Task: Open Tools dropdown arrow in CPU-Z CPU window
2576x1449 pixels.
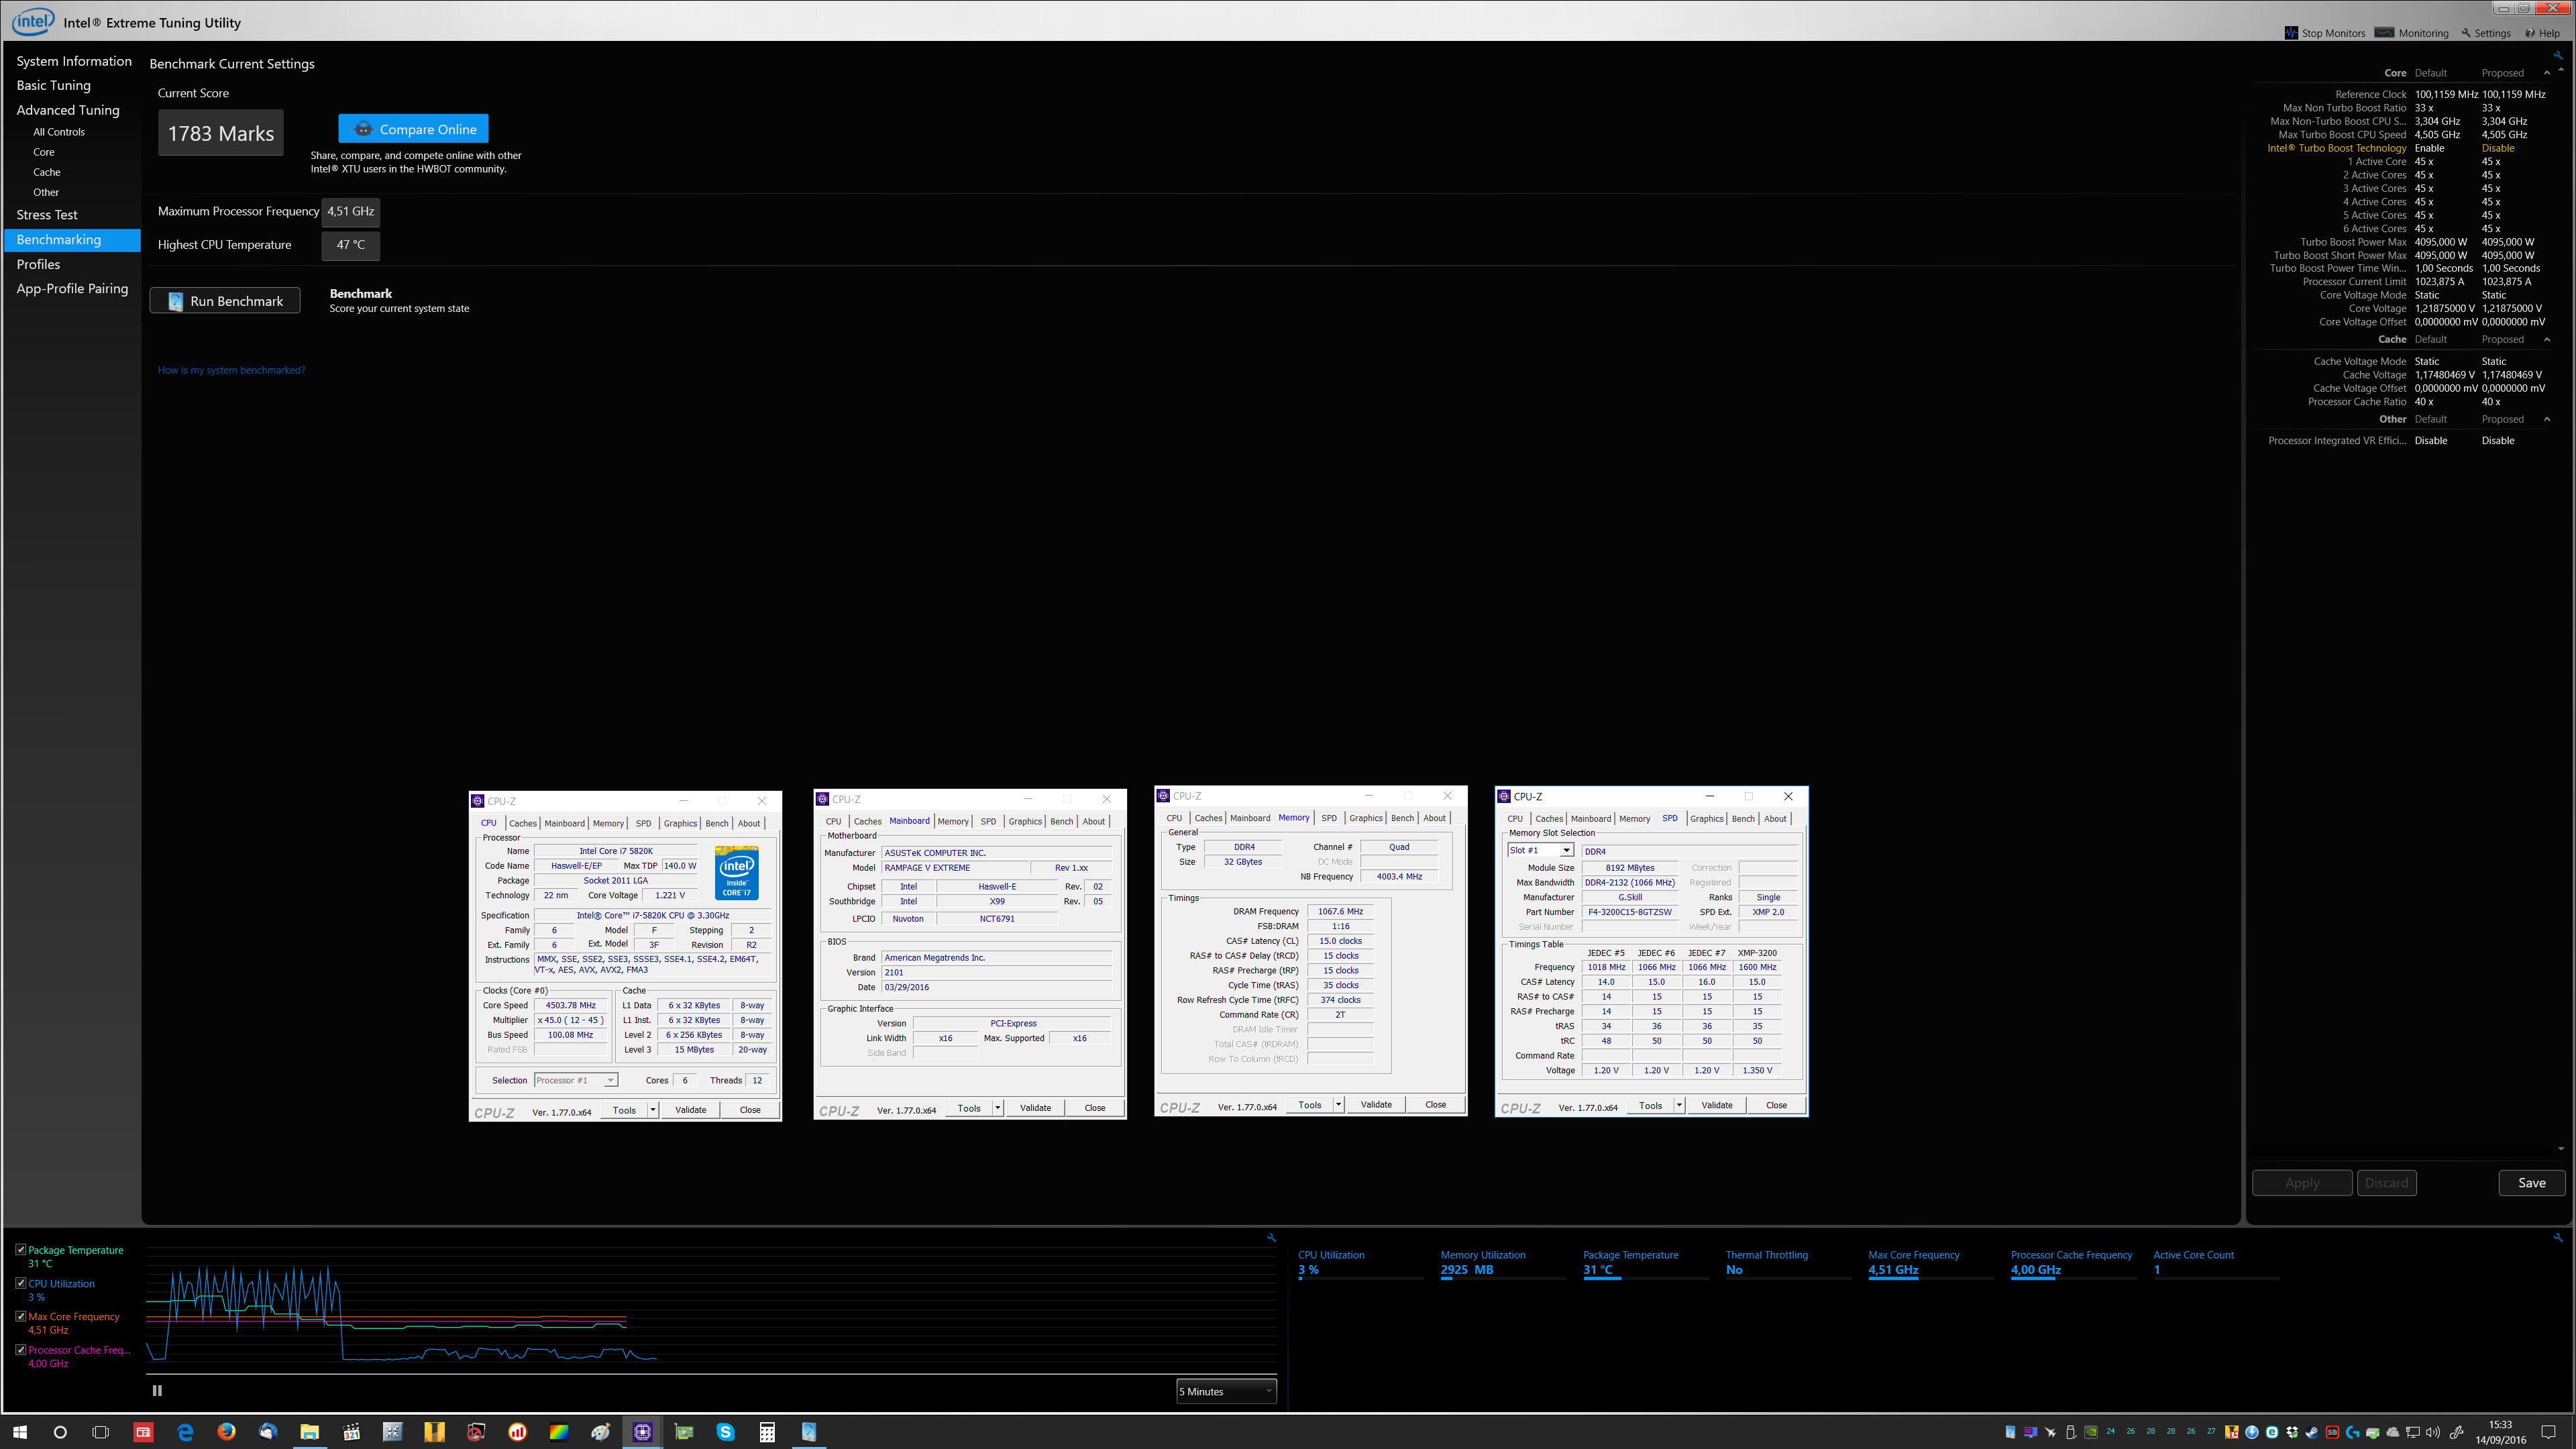Action: coord(653,1110)
